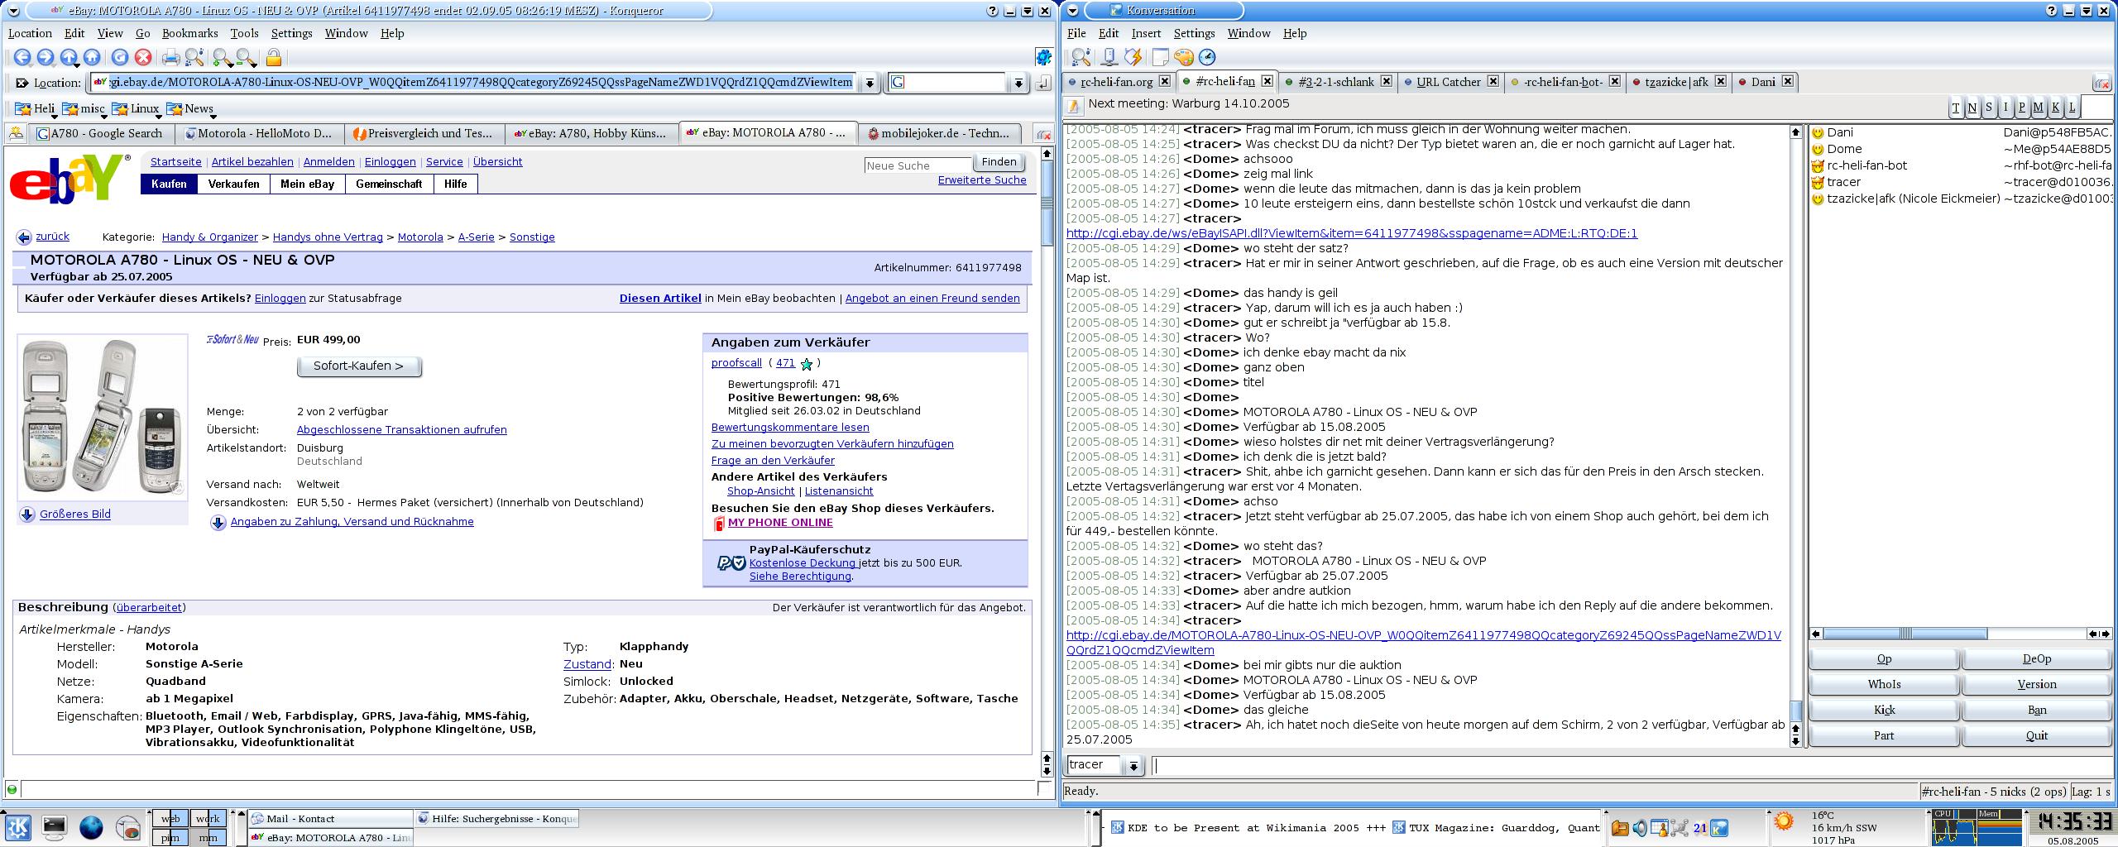Open Find text icon in Konversation toolbar

[1081, 57]
